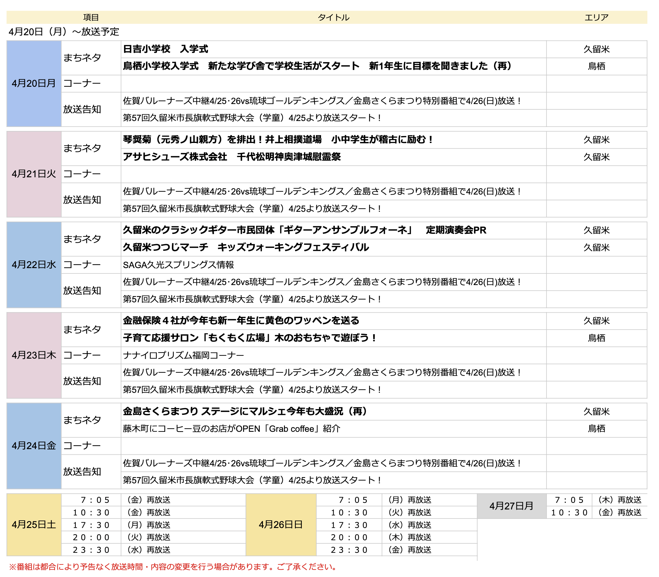The width and height of the screenshot is (659, 577).
Task: Click the タイトル column header
Action: coord(333,17)
